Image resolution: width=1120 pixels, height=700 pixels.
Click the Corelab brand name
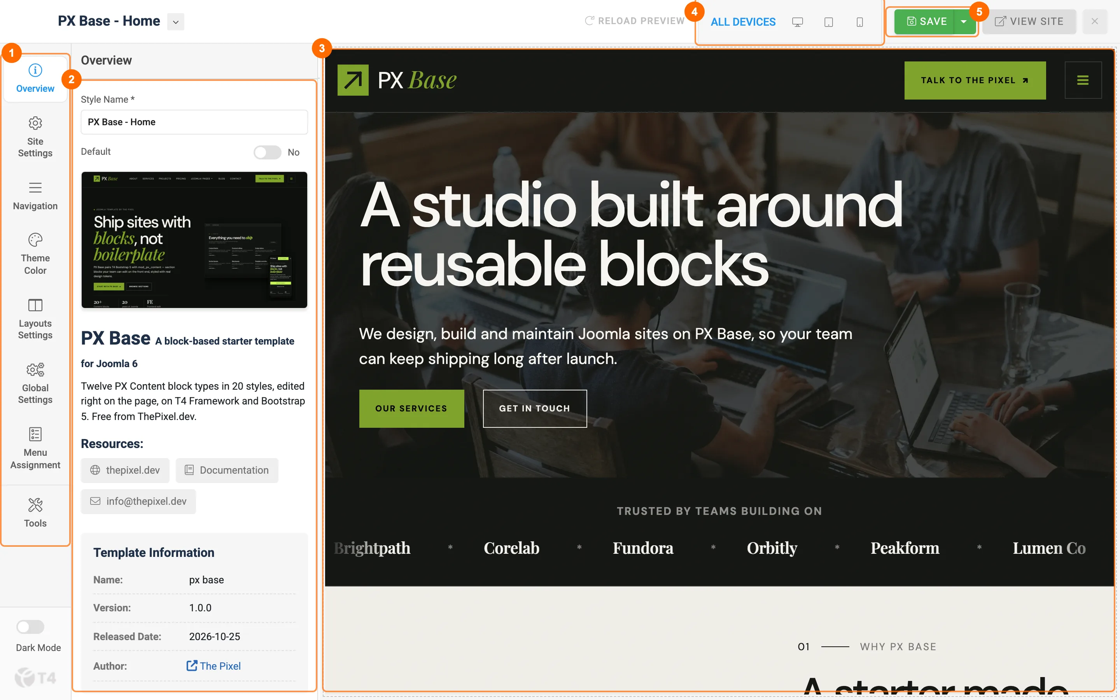511,548
